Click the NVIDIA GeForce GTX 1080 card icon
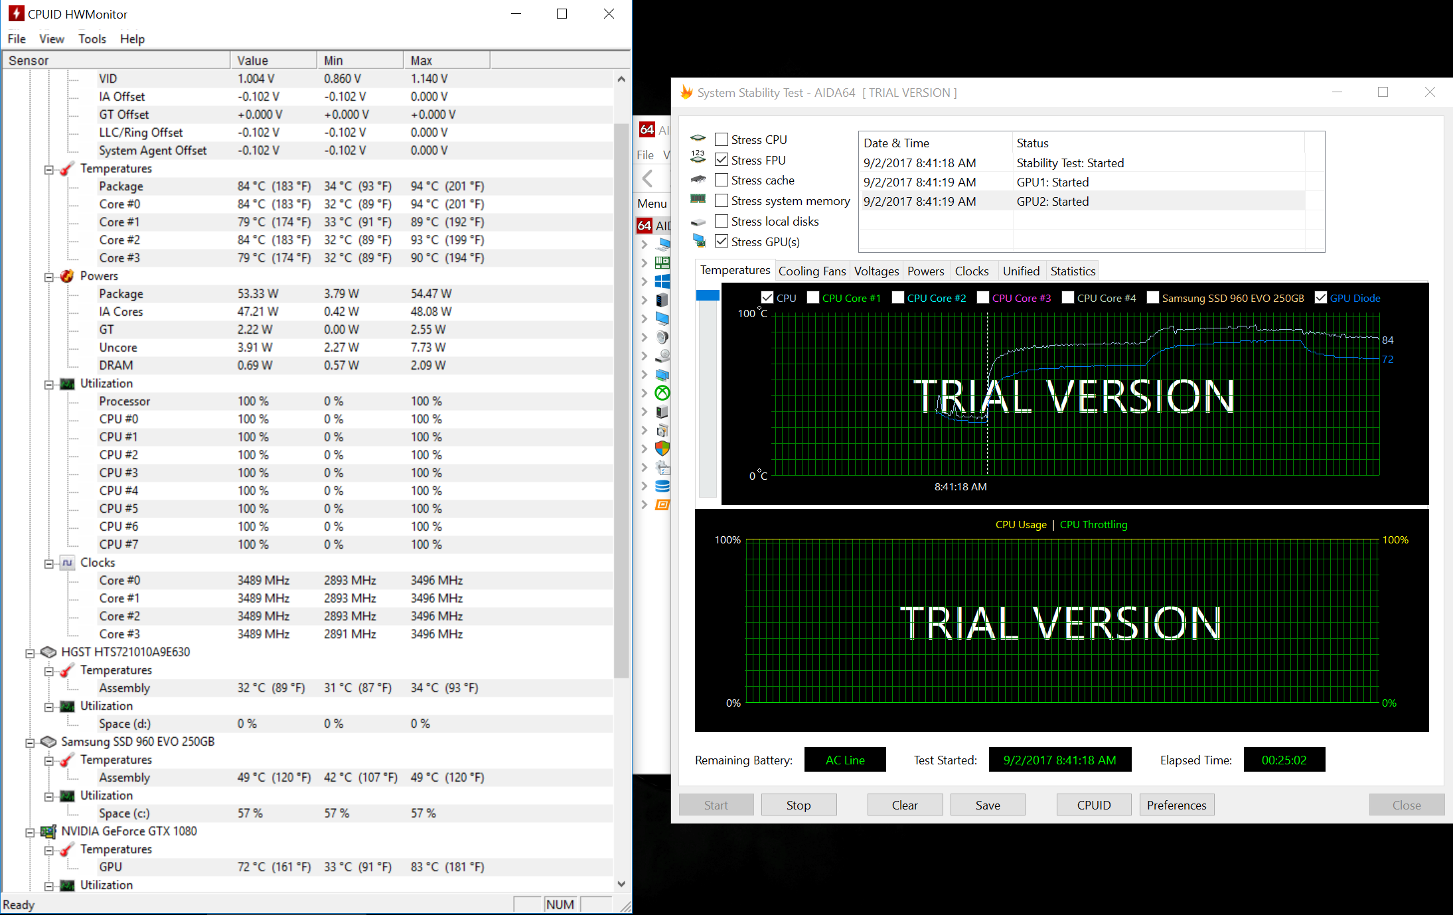This screenshot has height=915, width=1453. click(48, 831)
